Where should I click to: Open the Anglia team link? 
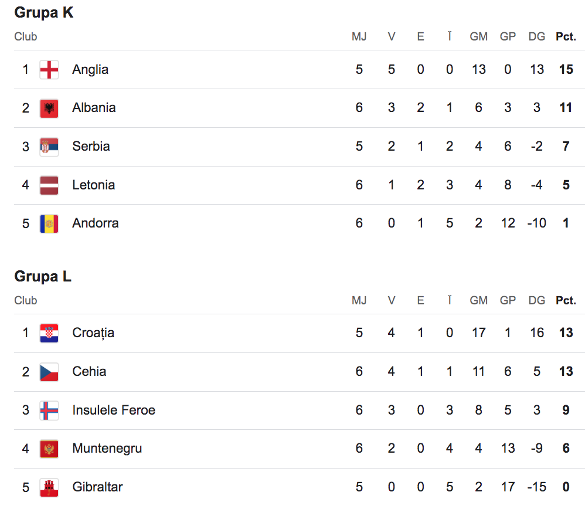click(x=90, y=70)
